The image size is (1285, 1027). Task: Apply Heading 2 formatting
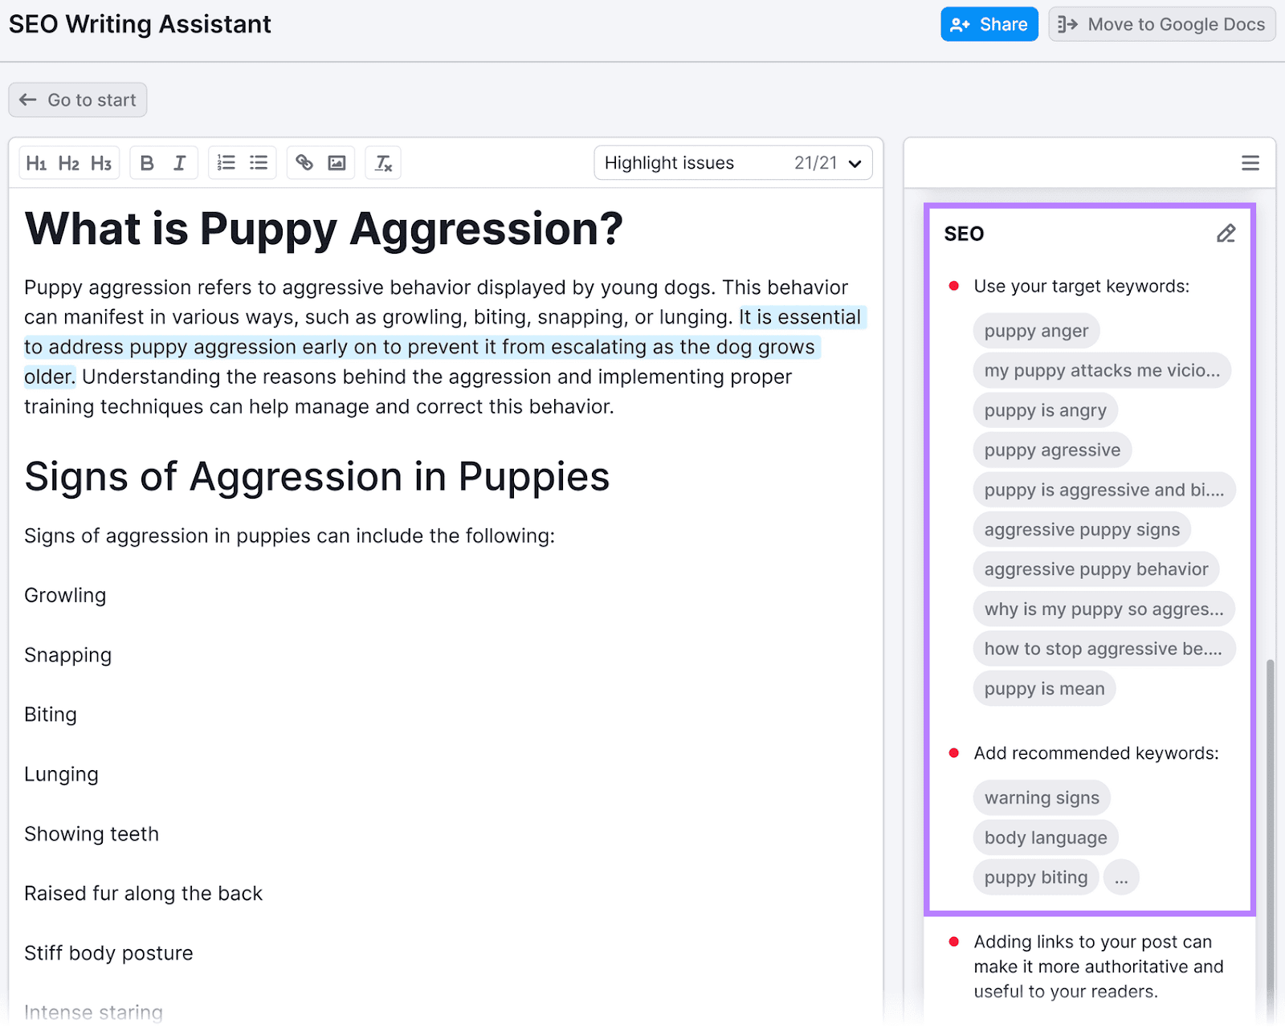(68, 162)
